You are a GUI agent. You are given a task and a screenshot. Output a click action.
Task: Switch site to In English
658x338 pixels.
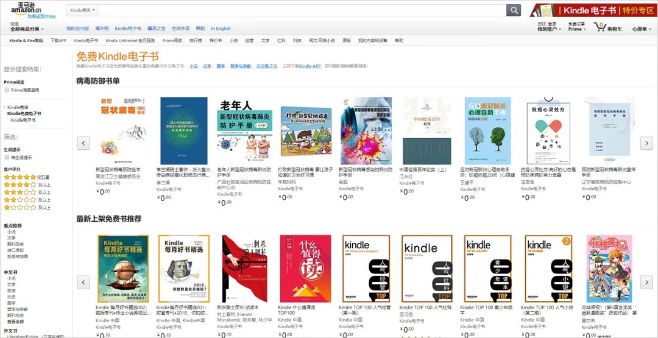click(x=221, y=29)
